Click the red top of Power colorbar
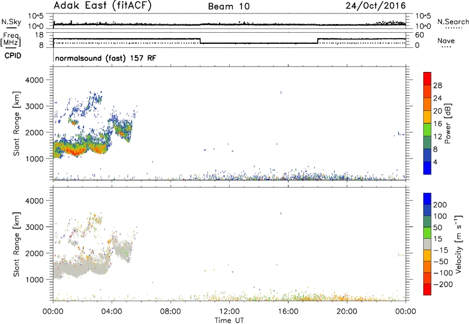Screen dimensions: 469x324 click(427, 78)
